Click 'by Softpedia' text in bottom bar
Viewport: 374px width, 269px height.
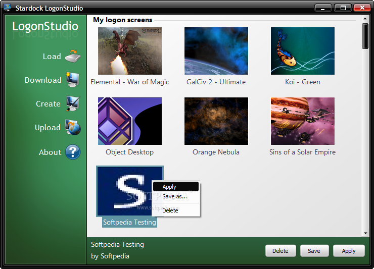click(110, 256)
